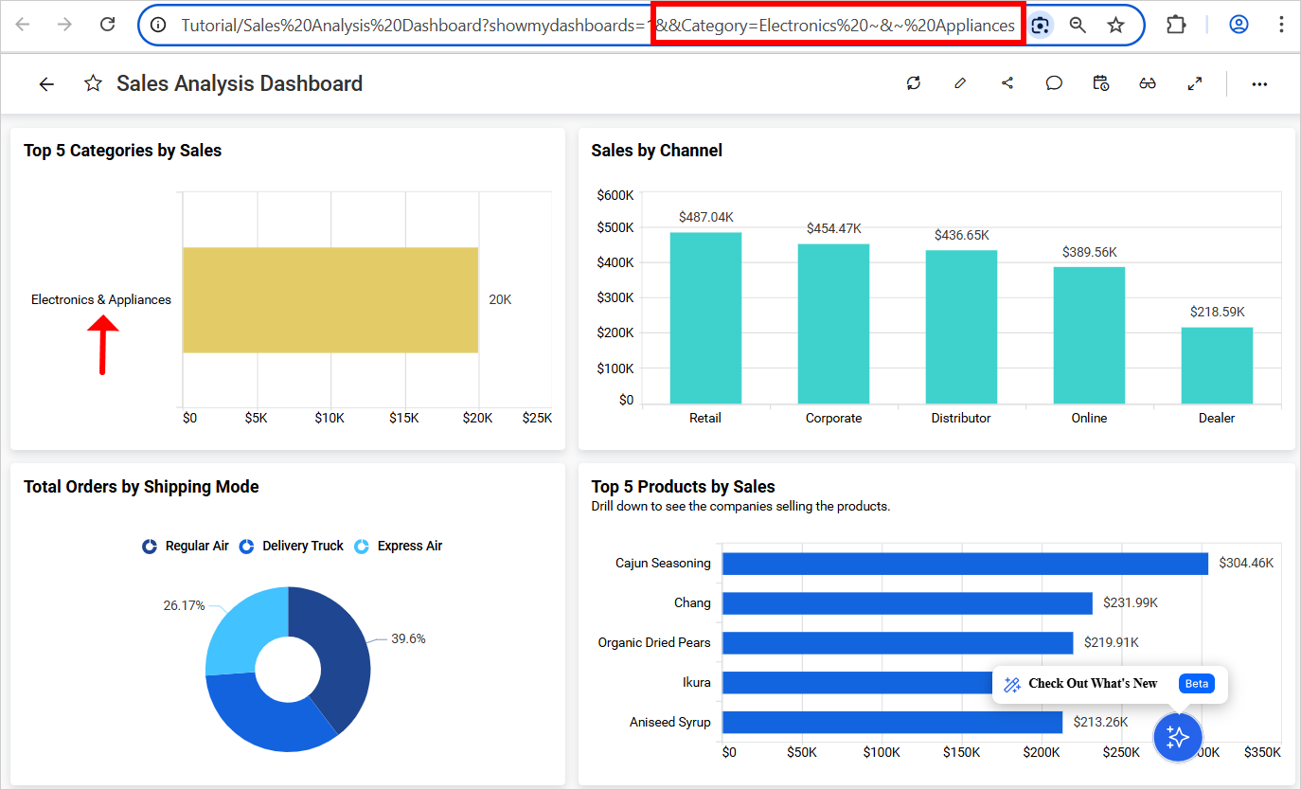Click Check Out What's New banner
Viewport: 1301px width, 790px height.
coord(1092,684)
